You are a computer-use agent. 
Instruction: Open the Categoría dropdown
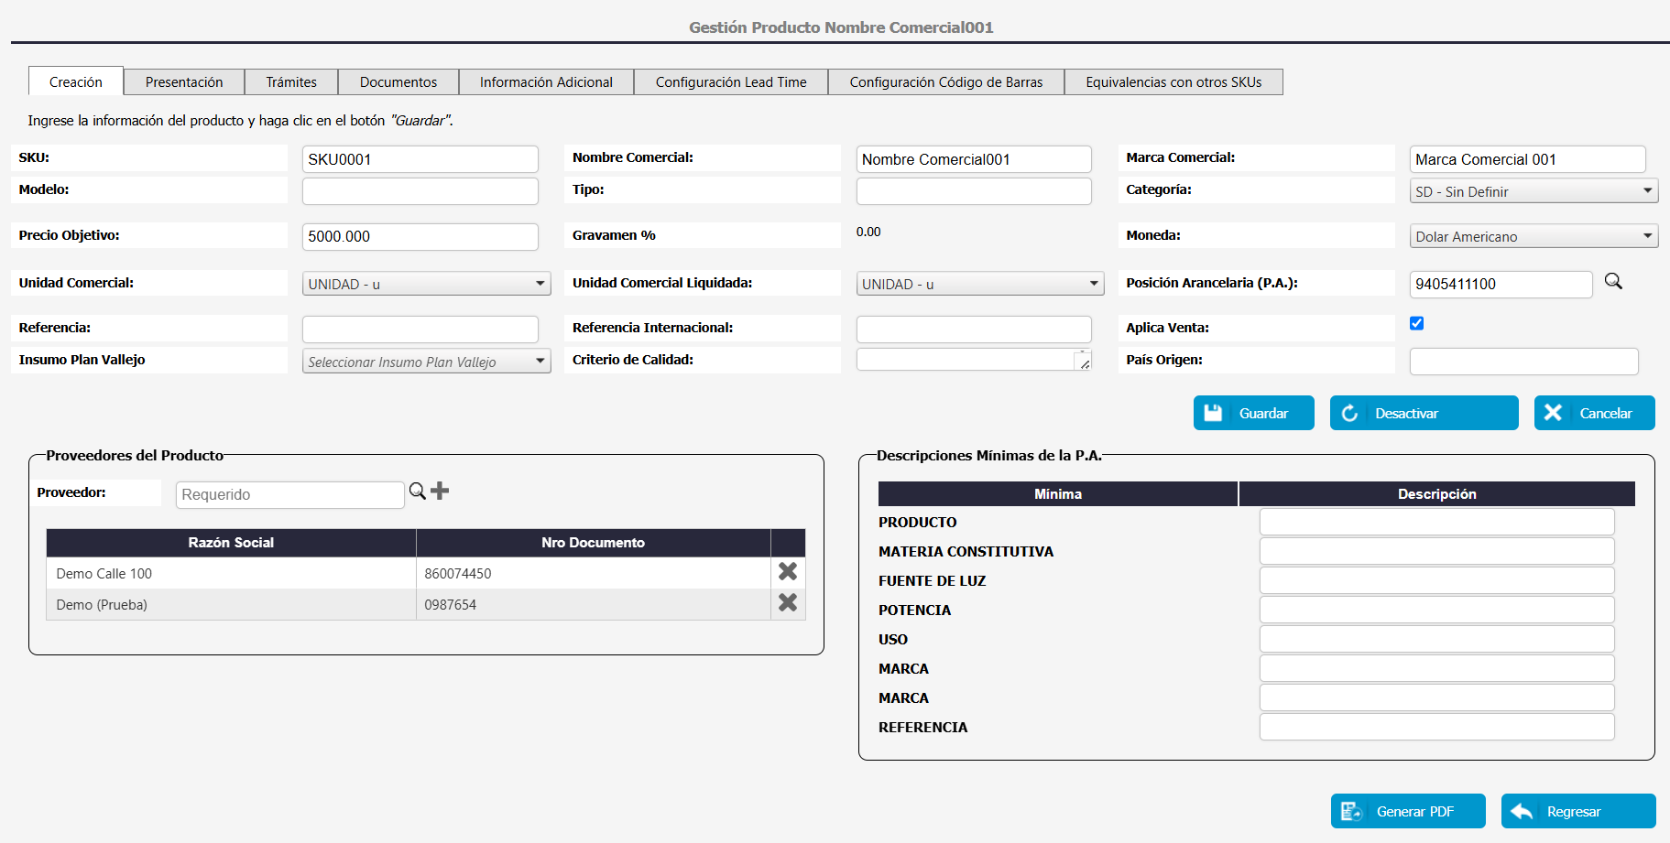(1534, 191)
